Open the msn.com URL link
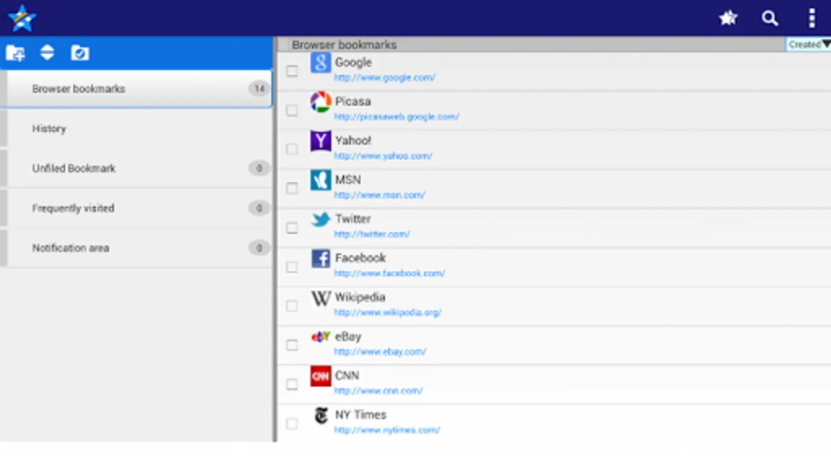This screenshot has height=474, width=831. 380,195
